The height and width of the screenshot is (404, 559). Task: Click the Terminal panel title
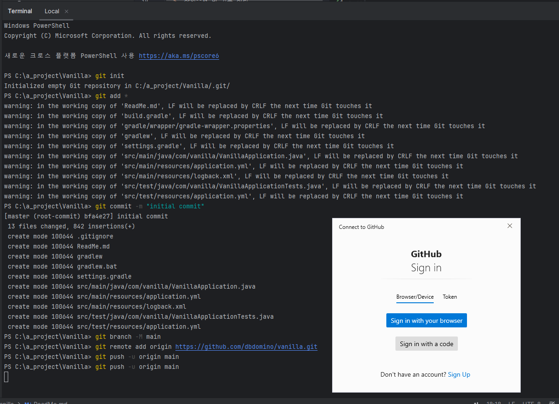point(20,11)
